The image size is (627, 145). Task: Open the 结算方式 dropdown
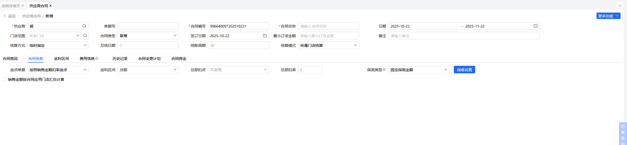point(58,45)
